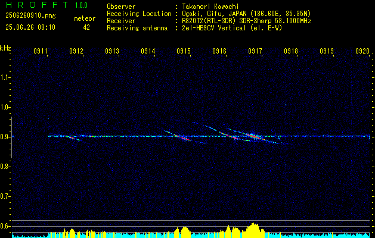This screenshot has width=375, height=238.
Task: Click time marker 0916
Action: [219, 51]
